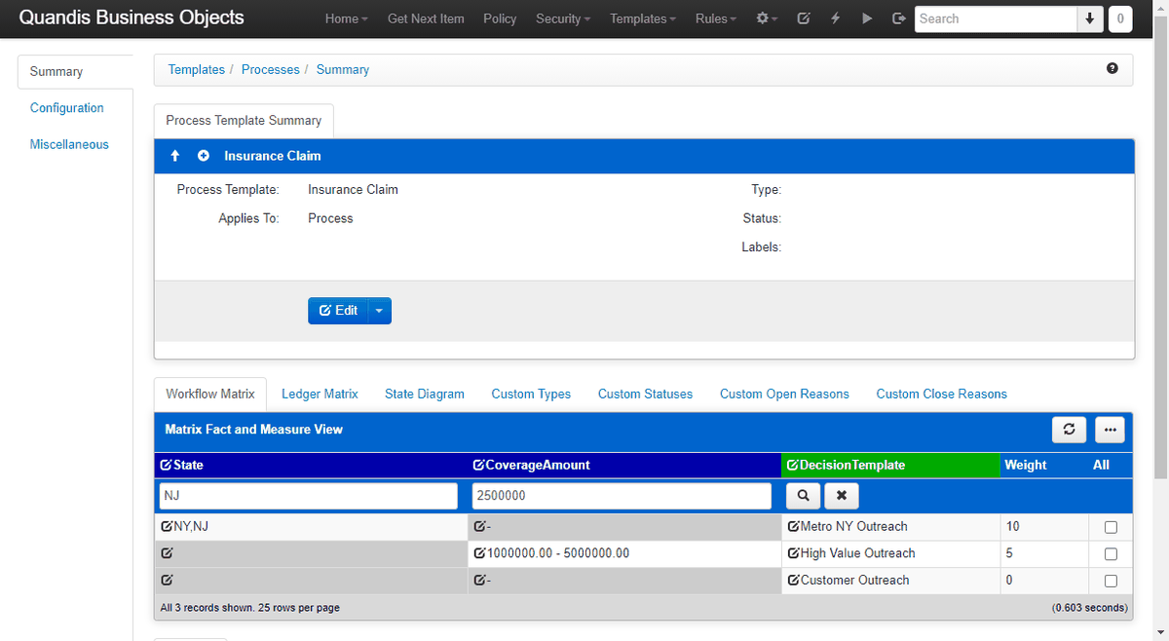Image resolution: width=1169 pixels, height=641 pixels.
Task: Edit State cell in Customer Outreach row
Action: 166,581
